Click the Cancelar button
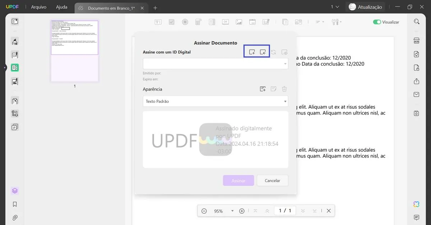431x225 pixels. point(273,181)
